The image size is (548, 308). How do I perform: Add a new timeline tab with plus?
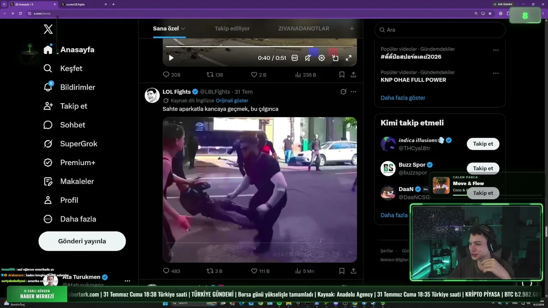click(x=352, y=29)
